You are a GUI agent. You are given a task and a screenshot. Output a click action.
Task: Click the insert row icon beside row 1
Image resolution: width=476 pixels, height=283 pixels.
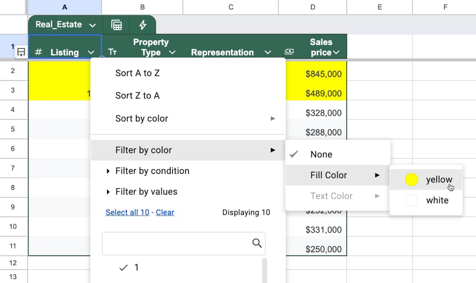coord(21,52)
